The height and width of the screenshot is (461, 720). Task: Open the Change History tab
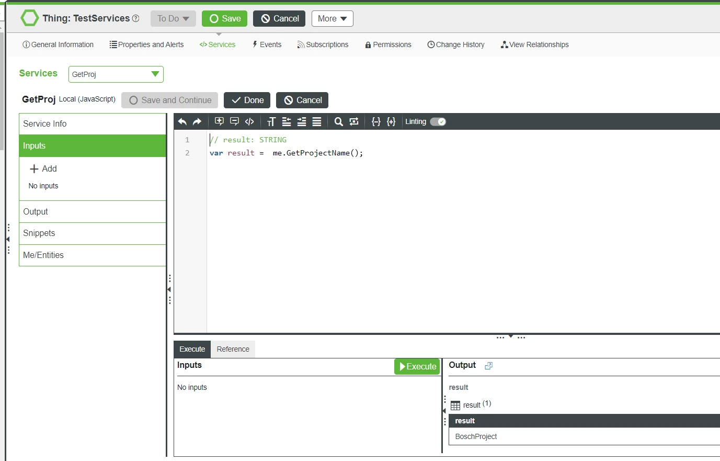(x=456, y=44)
